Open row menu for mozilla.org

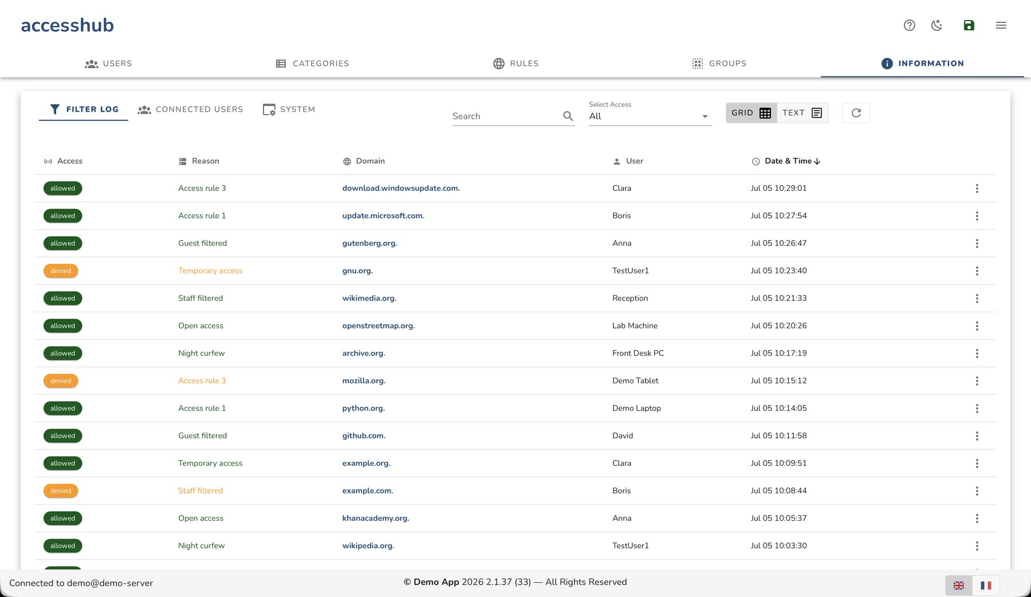click(977, 381)
